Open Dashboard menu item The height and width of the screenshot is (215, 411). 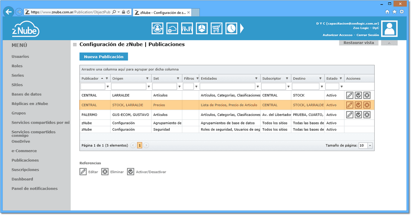coord(22,179)
